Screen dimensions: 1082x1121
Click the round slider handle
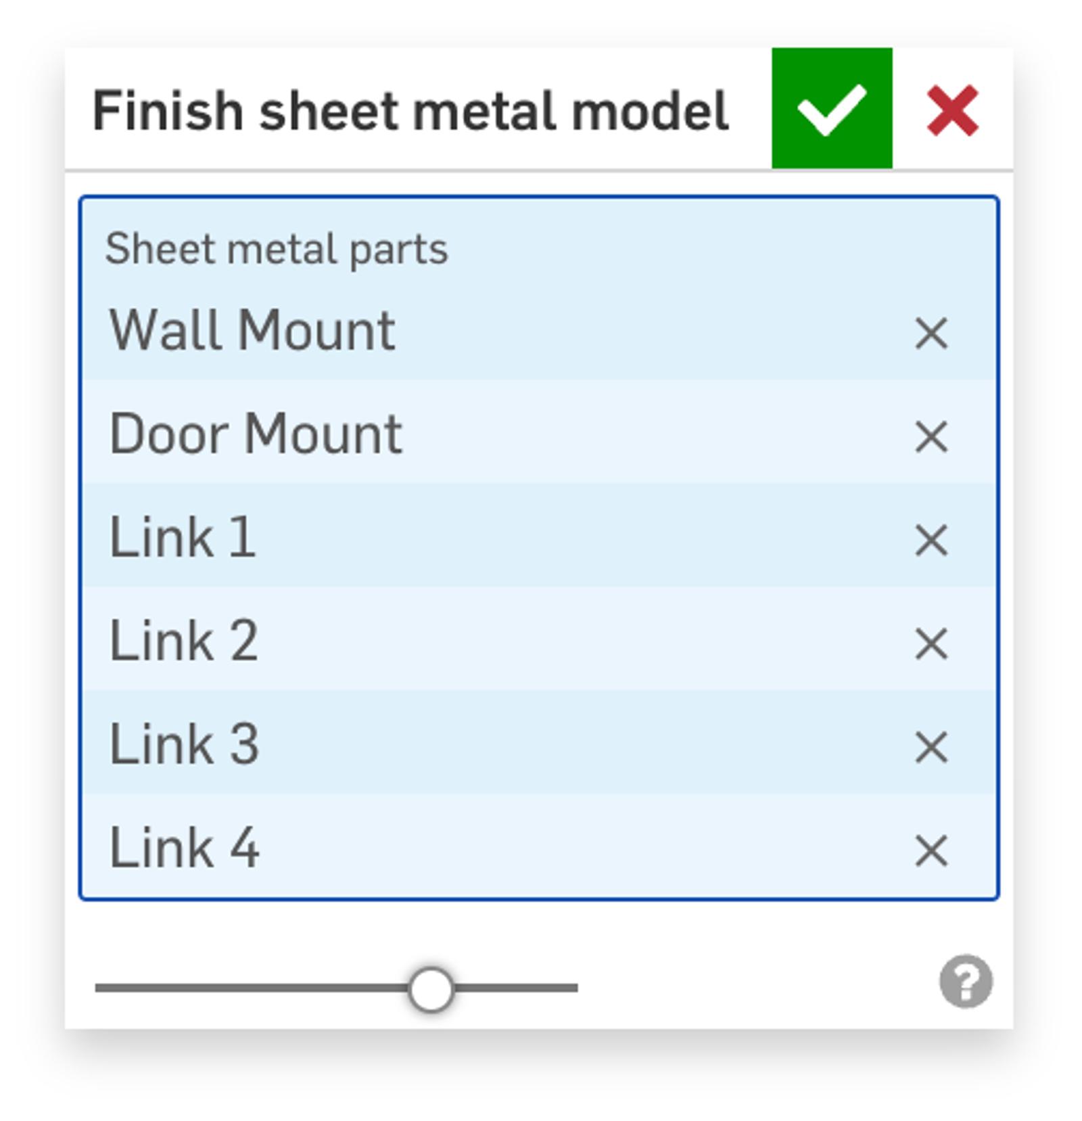(431, 988)
